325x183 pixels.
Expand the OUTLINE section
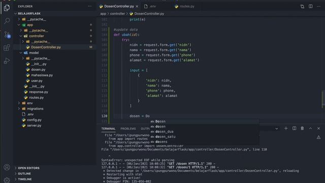tap(24, 174)
